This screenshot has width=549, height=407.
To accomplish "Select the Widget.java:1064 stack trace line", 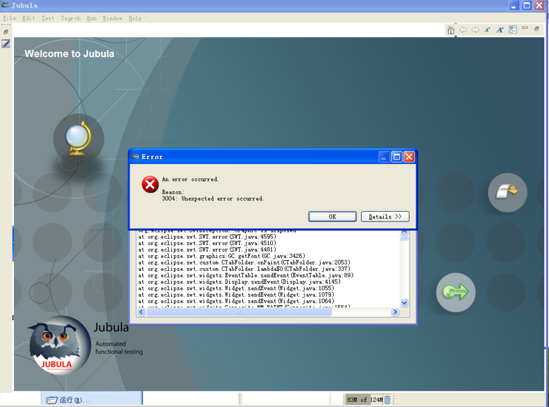I will 236,301.
